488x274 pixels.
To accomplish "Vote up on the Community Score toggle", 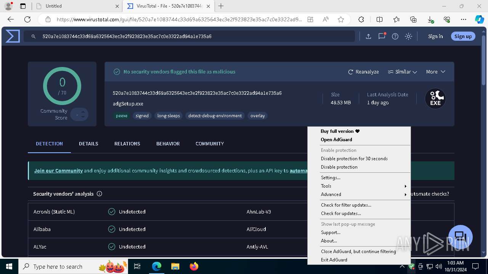I will pyautogui.click(x=83, y=112).
